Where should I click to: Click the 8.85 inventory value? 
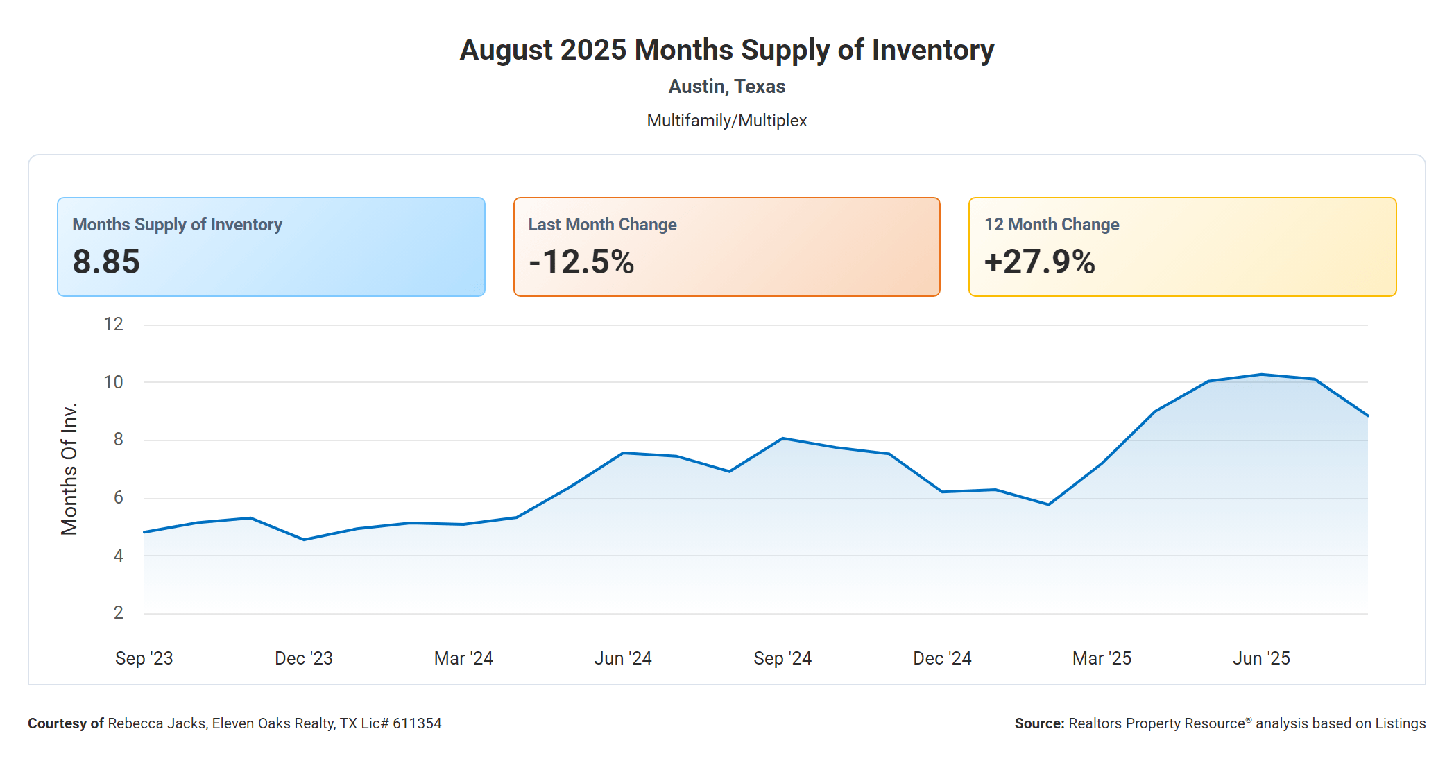pyautogui.click(x=106, y=262)
